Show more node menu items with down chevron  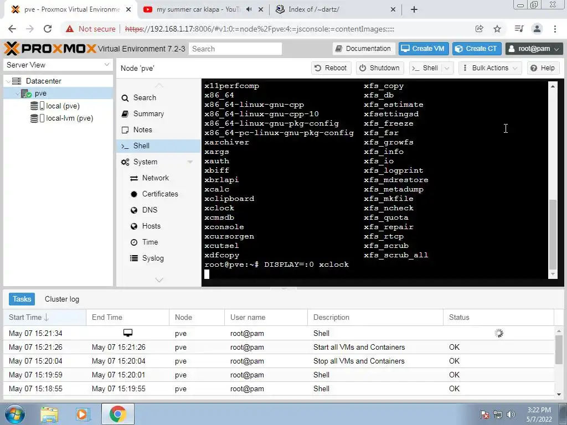click(159, 280)
